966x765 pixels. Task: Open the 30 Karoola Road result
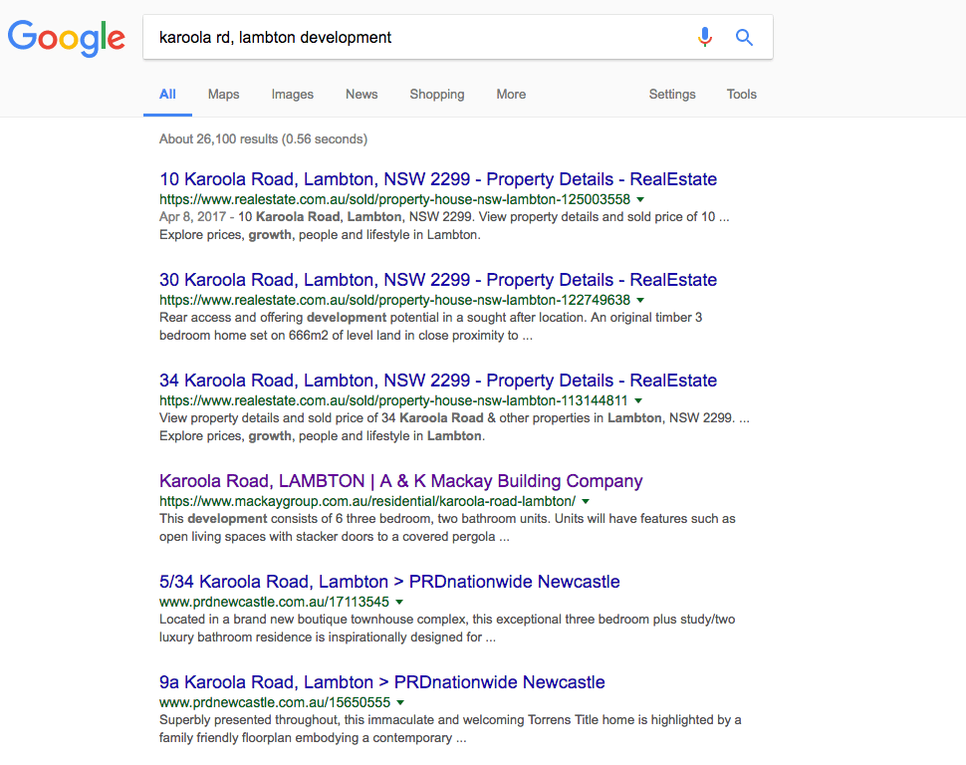[x=437, y=280]
